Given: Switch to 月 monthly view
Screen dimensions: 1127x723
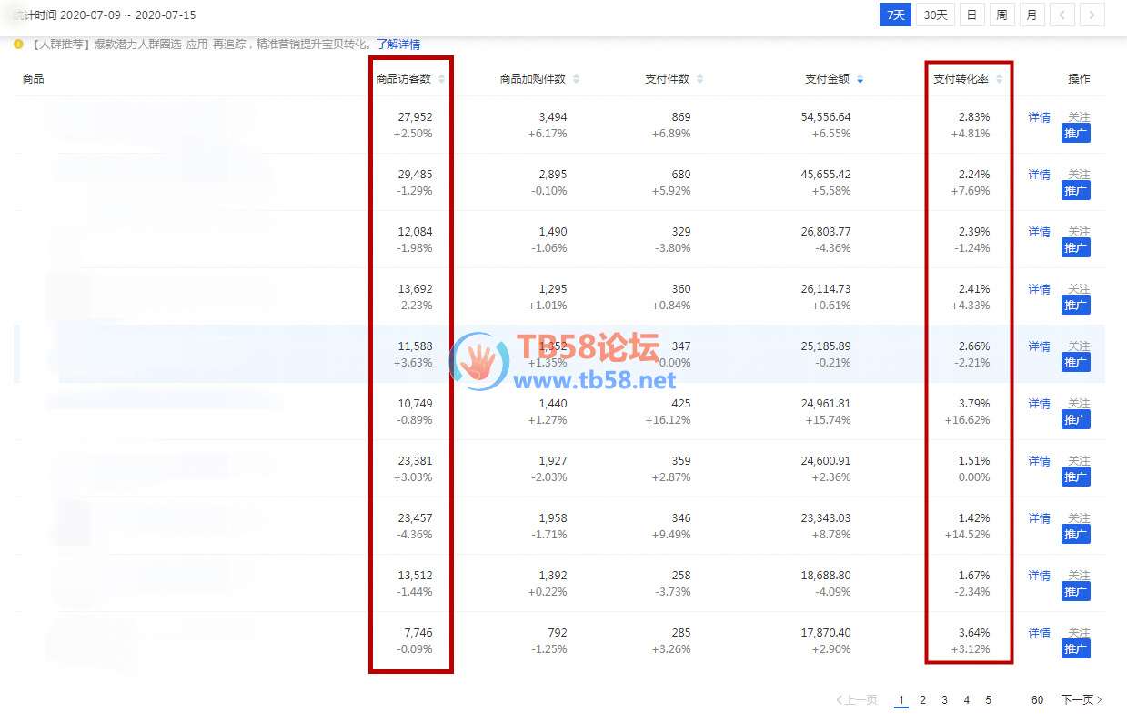Looking at the screenshot, I should (1031, 15).
